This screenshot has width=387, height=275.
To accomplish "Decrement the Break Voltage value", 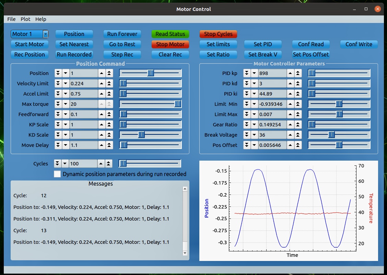I will [255, 135].
